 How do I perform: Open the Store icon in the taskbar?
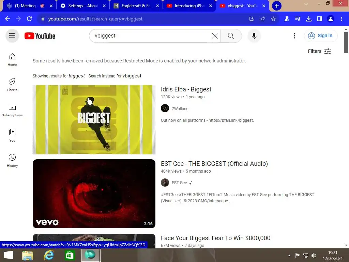point(69,255)
